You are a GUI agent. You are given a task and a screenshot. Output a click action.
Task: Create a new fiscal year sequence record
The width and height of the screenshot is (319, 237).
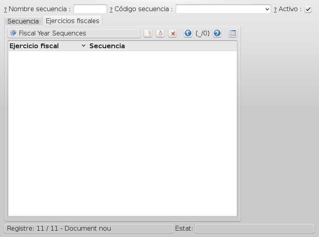[148, 33]
